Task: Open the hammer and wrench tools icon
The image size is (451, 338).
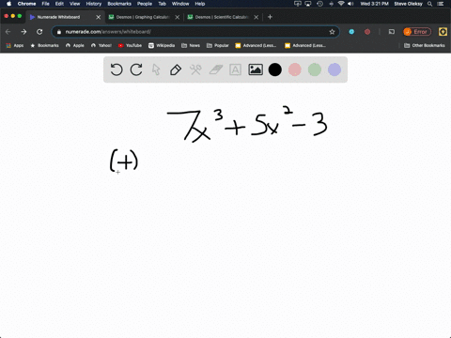Action: click(x=195, y=69)
